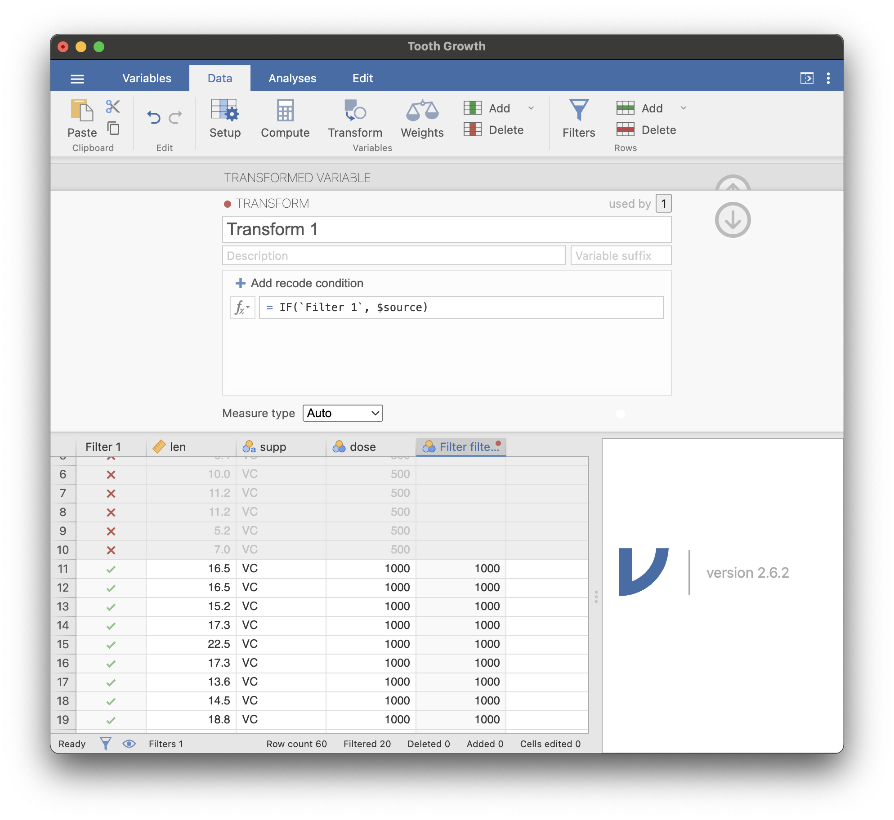Image resolution: width=894 pixels, height=820 pixels.
Task: Edit the IF formula expression box
Action: pyautogui.click(x=461, y=307)
